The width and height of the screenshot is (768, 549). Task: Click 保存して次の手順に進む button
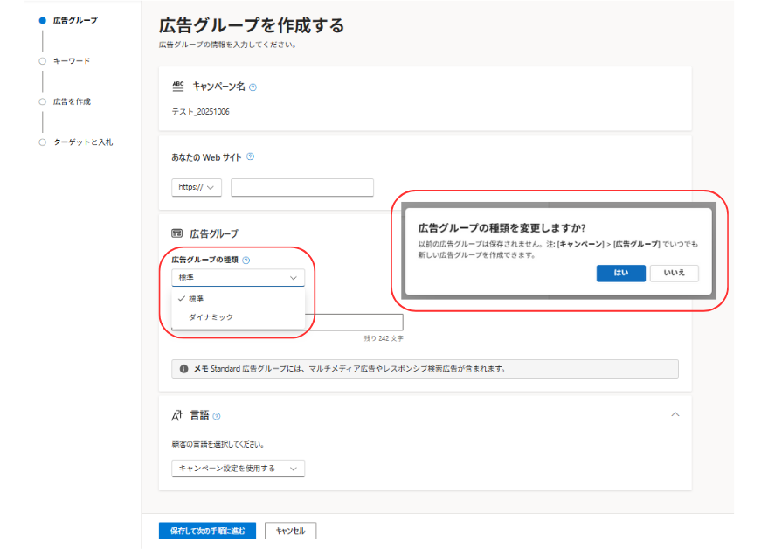(207, 531)
